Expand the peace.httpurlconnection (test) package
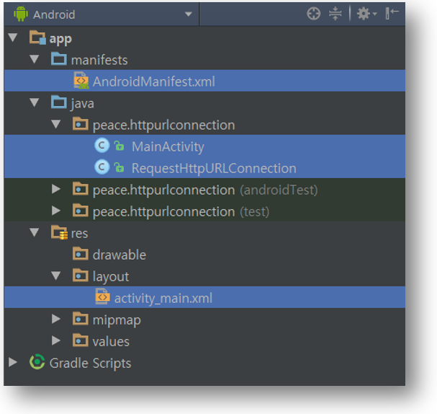The height and width of the screenshot is (414, 437). 56,211
